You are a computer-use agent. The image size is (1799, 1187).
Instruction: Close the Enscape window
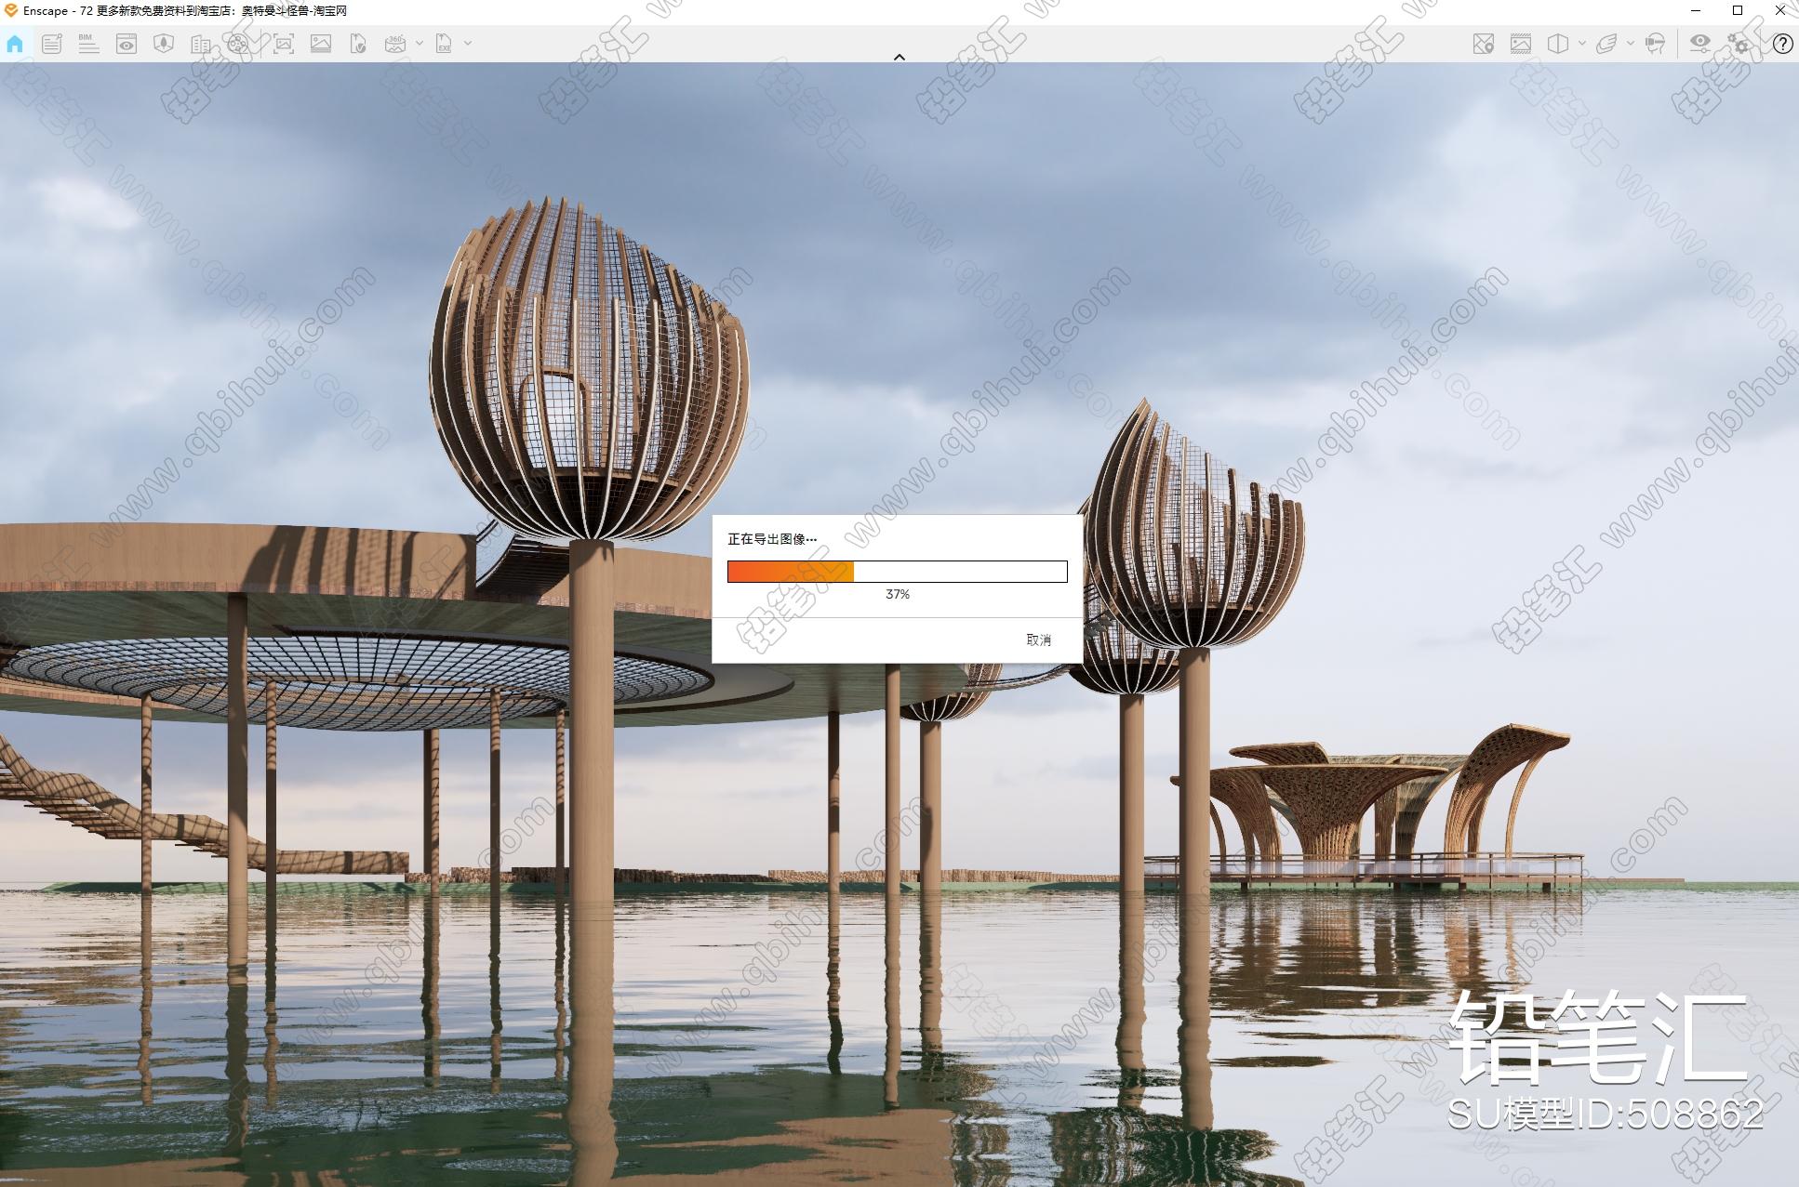(1779, 11)
